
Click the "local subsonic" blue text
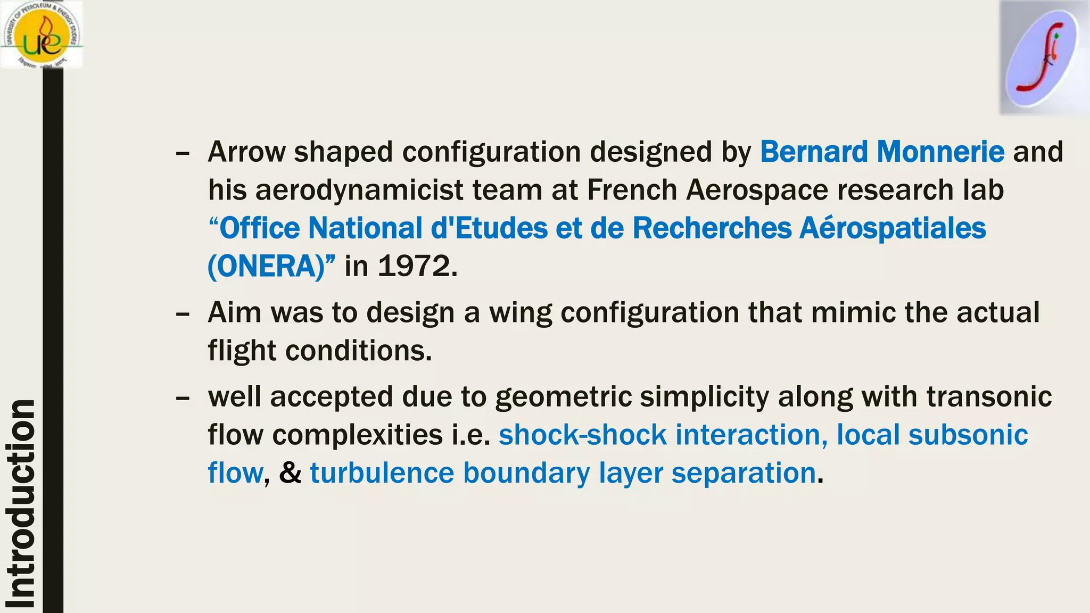point(932,435)
